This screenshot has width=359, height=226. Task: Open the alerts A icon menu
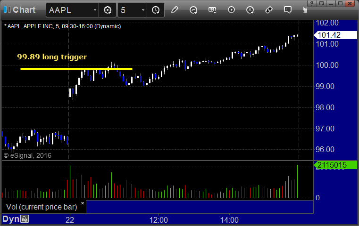(x=250, y=10)
